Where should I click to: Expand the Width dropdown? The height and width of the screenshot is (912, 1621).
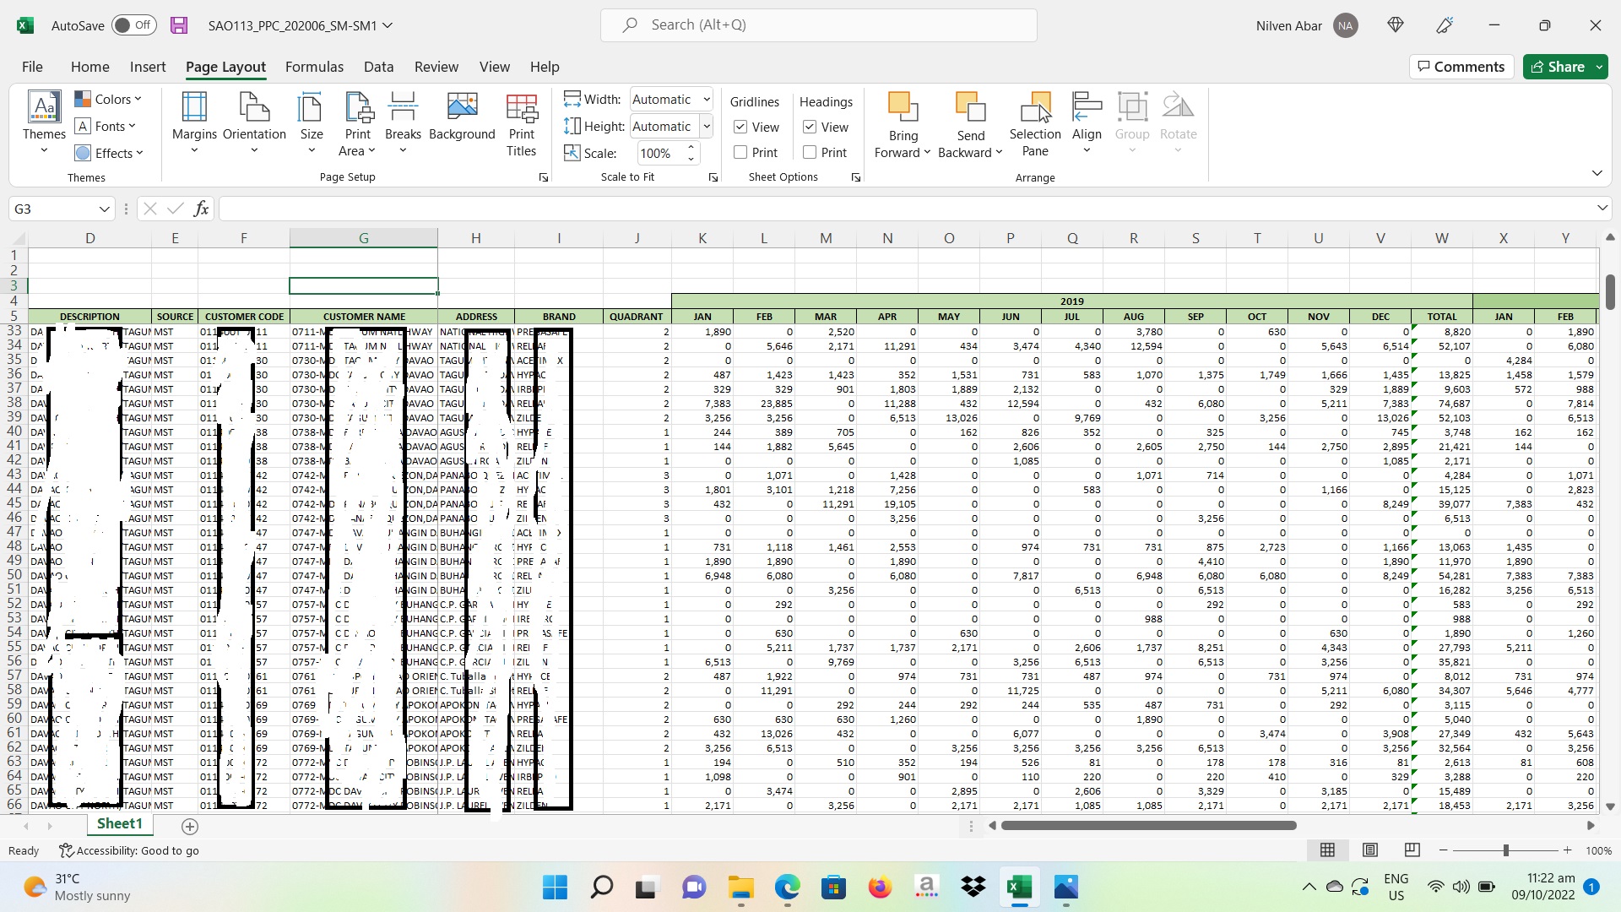(x=707, y=100)
